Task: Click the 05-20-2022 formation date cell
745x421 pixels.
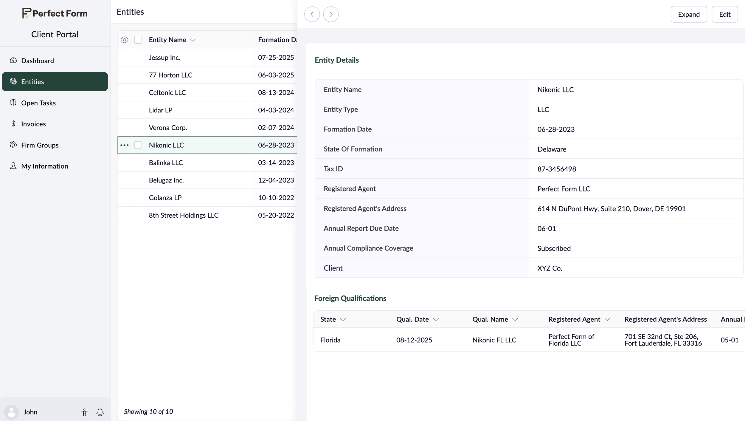Action: pos(276,215)
